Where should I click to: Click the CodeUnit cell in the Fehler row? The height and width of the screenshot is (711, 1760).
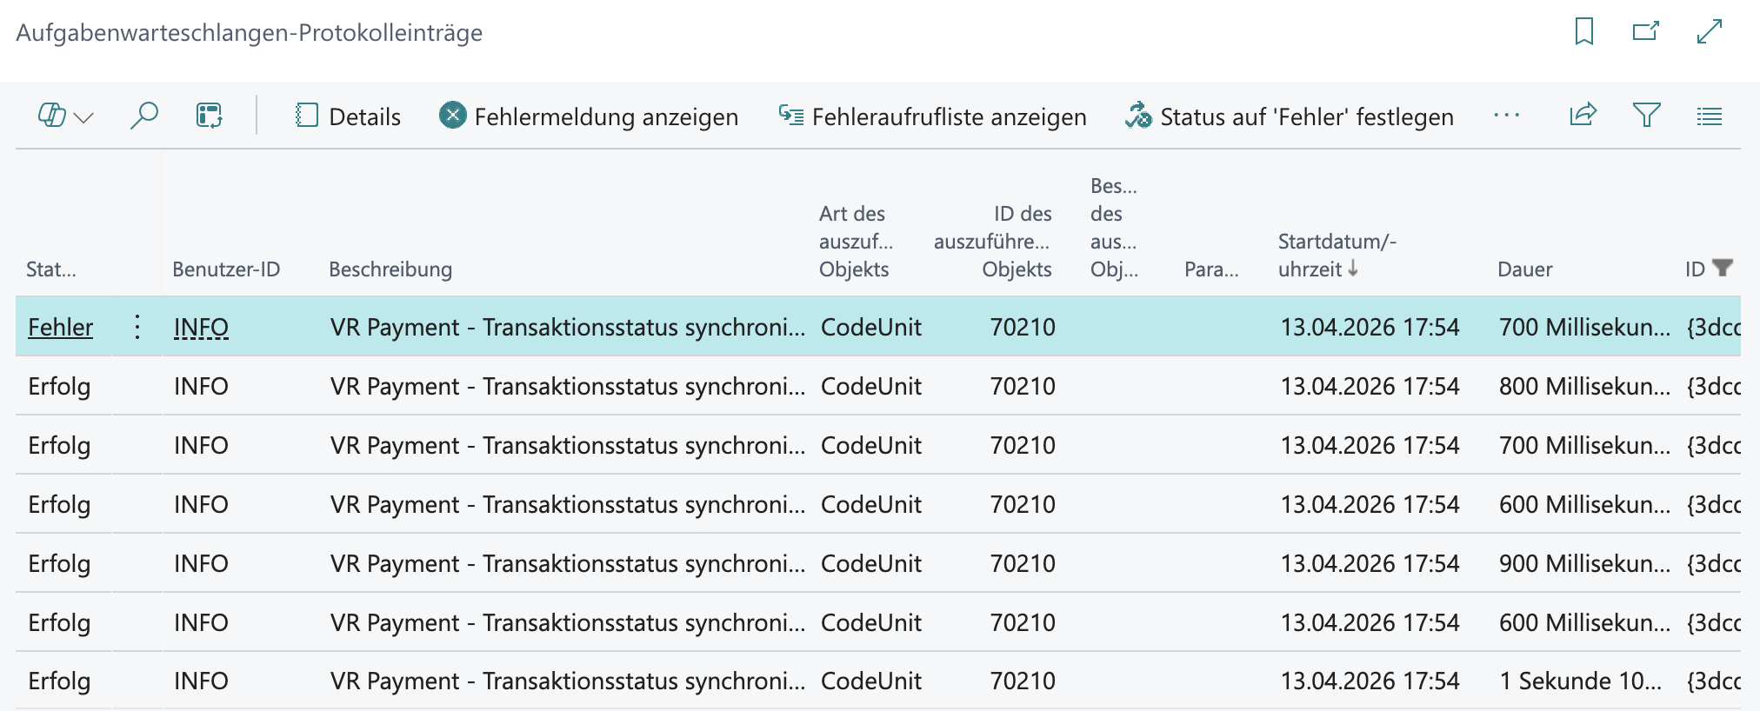coord(870,327)
